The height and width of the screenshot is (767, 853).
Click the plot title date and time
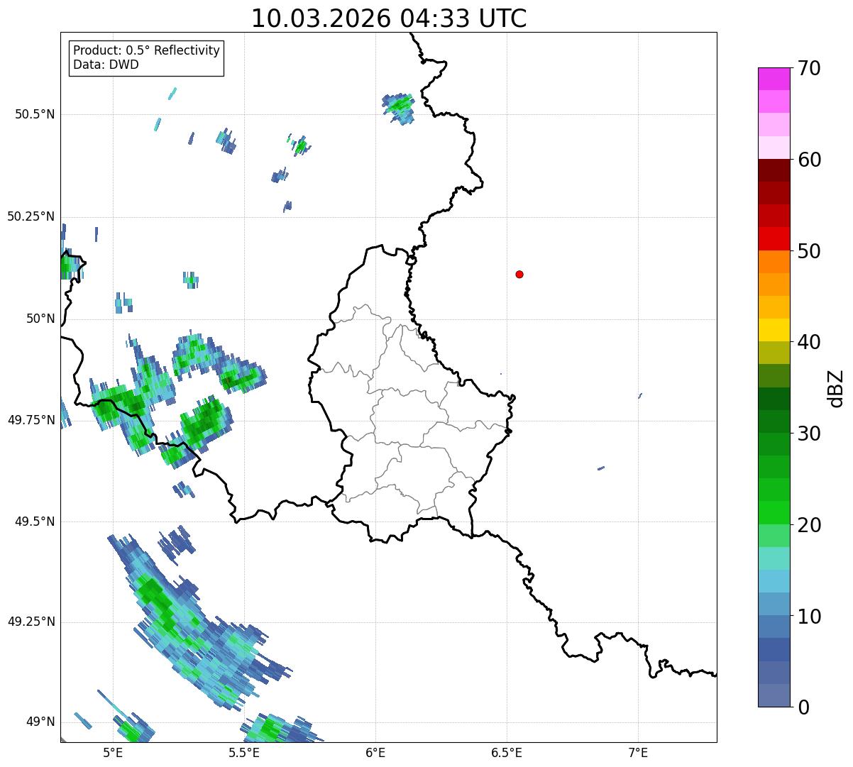389,18
